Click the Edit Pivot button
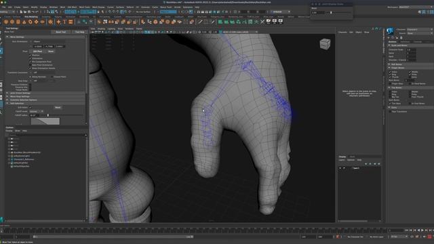Image resolution: width=434 pixels, height=244 pixels. (x=38, y=52)
